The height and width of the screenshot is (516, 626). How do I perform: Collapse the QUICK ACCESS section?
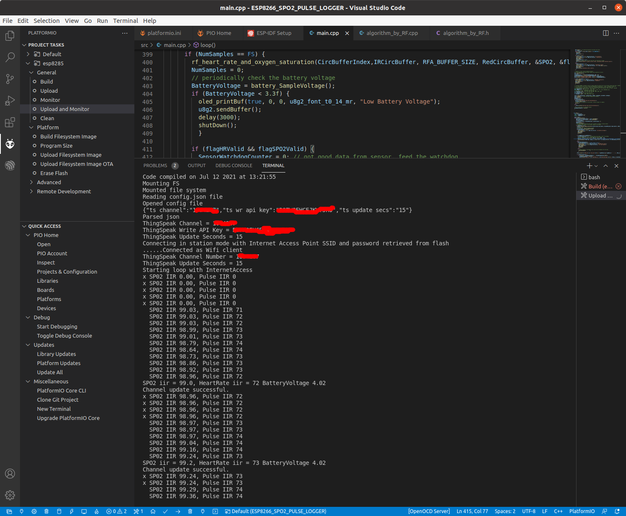(24, 226)
